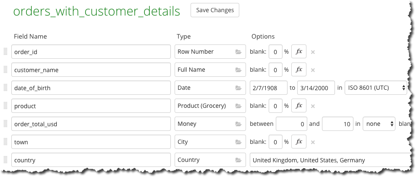The image size is (416, 177).
Task: Click the fx formula button for order_id
Action: coord(299,52)
